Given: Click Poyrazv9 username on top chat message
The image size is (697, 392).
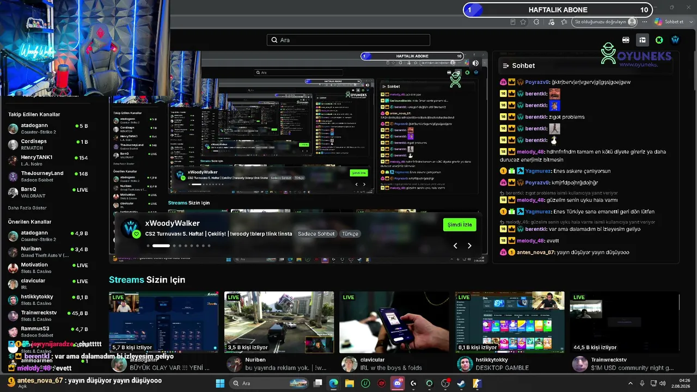Looking at the screenshot, I should [537, 82].
